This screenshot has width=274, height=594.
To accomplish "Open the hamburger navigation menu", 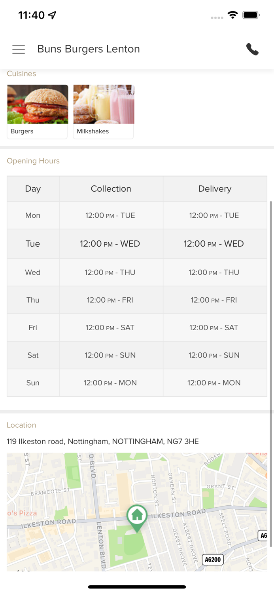I will coord(19,49).
